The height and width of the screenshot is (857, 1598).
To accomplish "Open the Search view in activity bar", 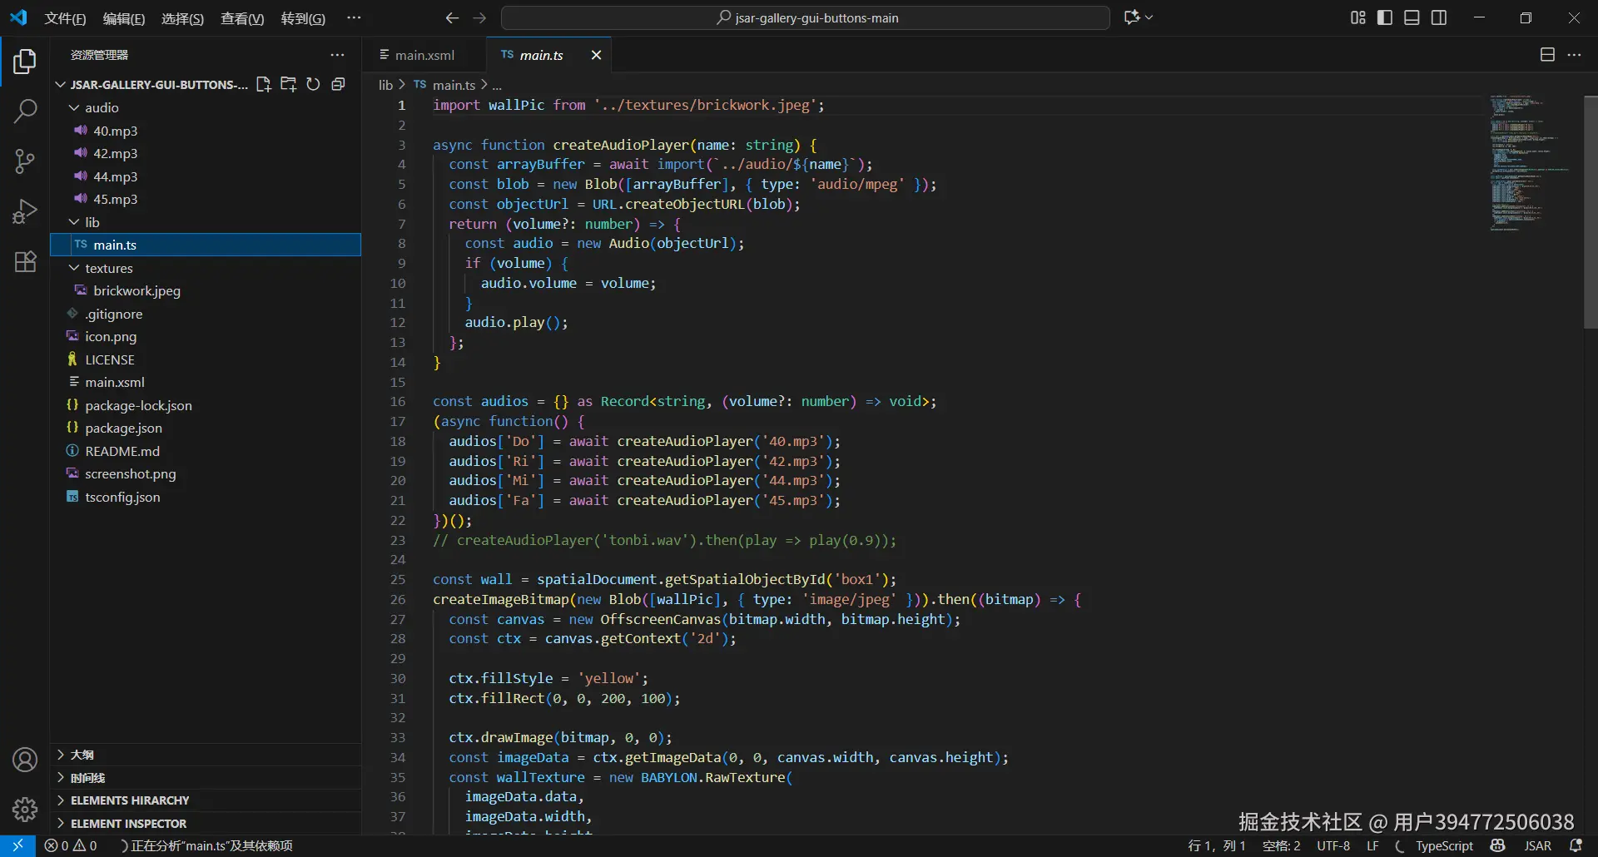I will [x=25, y=111].
